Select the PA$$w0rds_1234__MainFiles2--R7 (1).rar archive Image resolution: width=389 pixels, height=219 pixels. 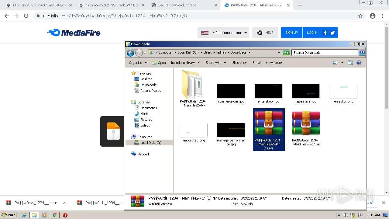pos(269,130)
